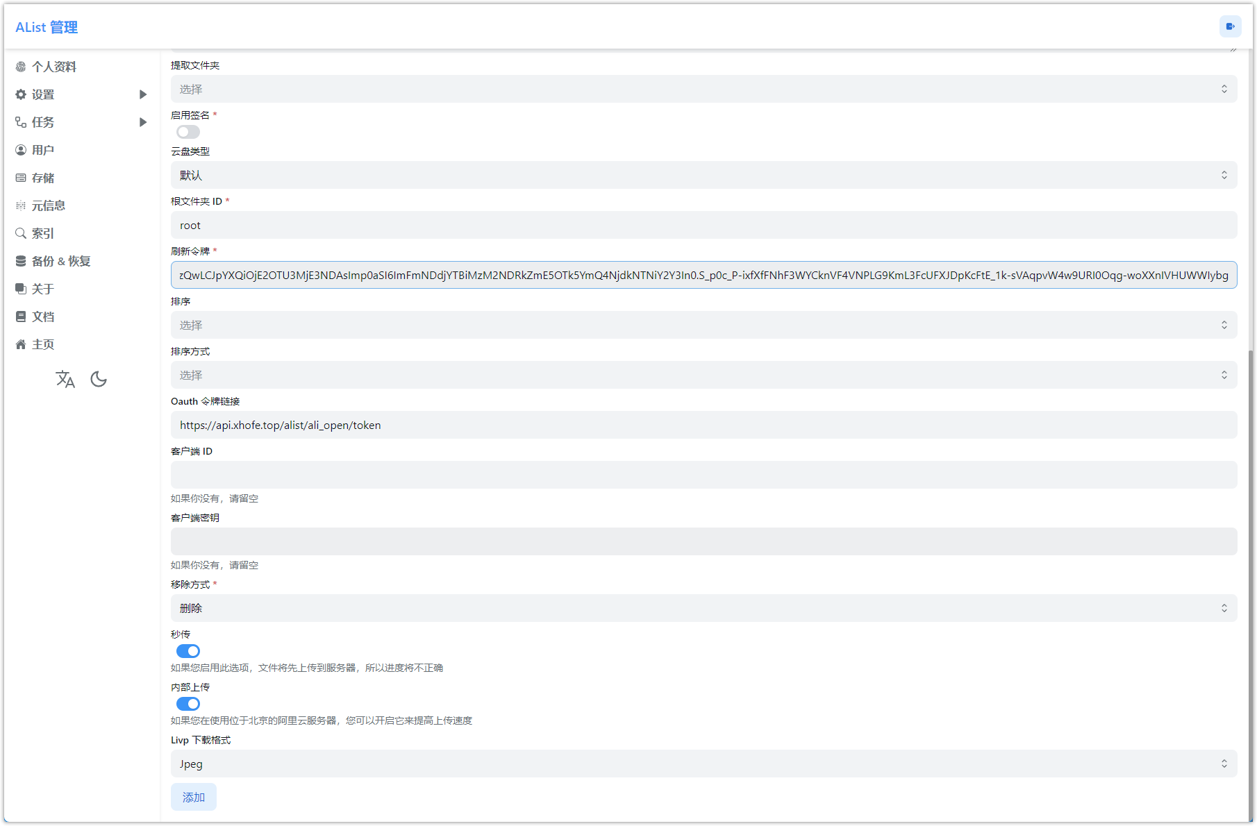
Task: Open the 云盘类型 dropdown showing 默认
Action: point(704,176)
